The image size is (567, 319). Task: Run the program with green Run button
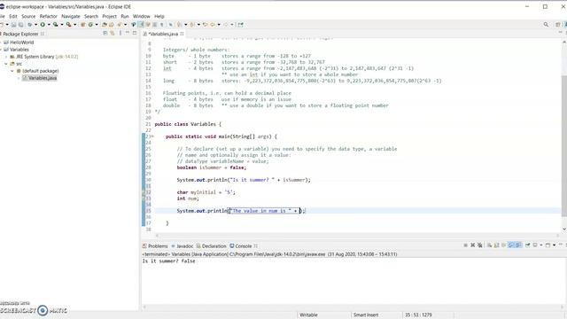click(x=43, y=25)
